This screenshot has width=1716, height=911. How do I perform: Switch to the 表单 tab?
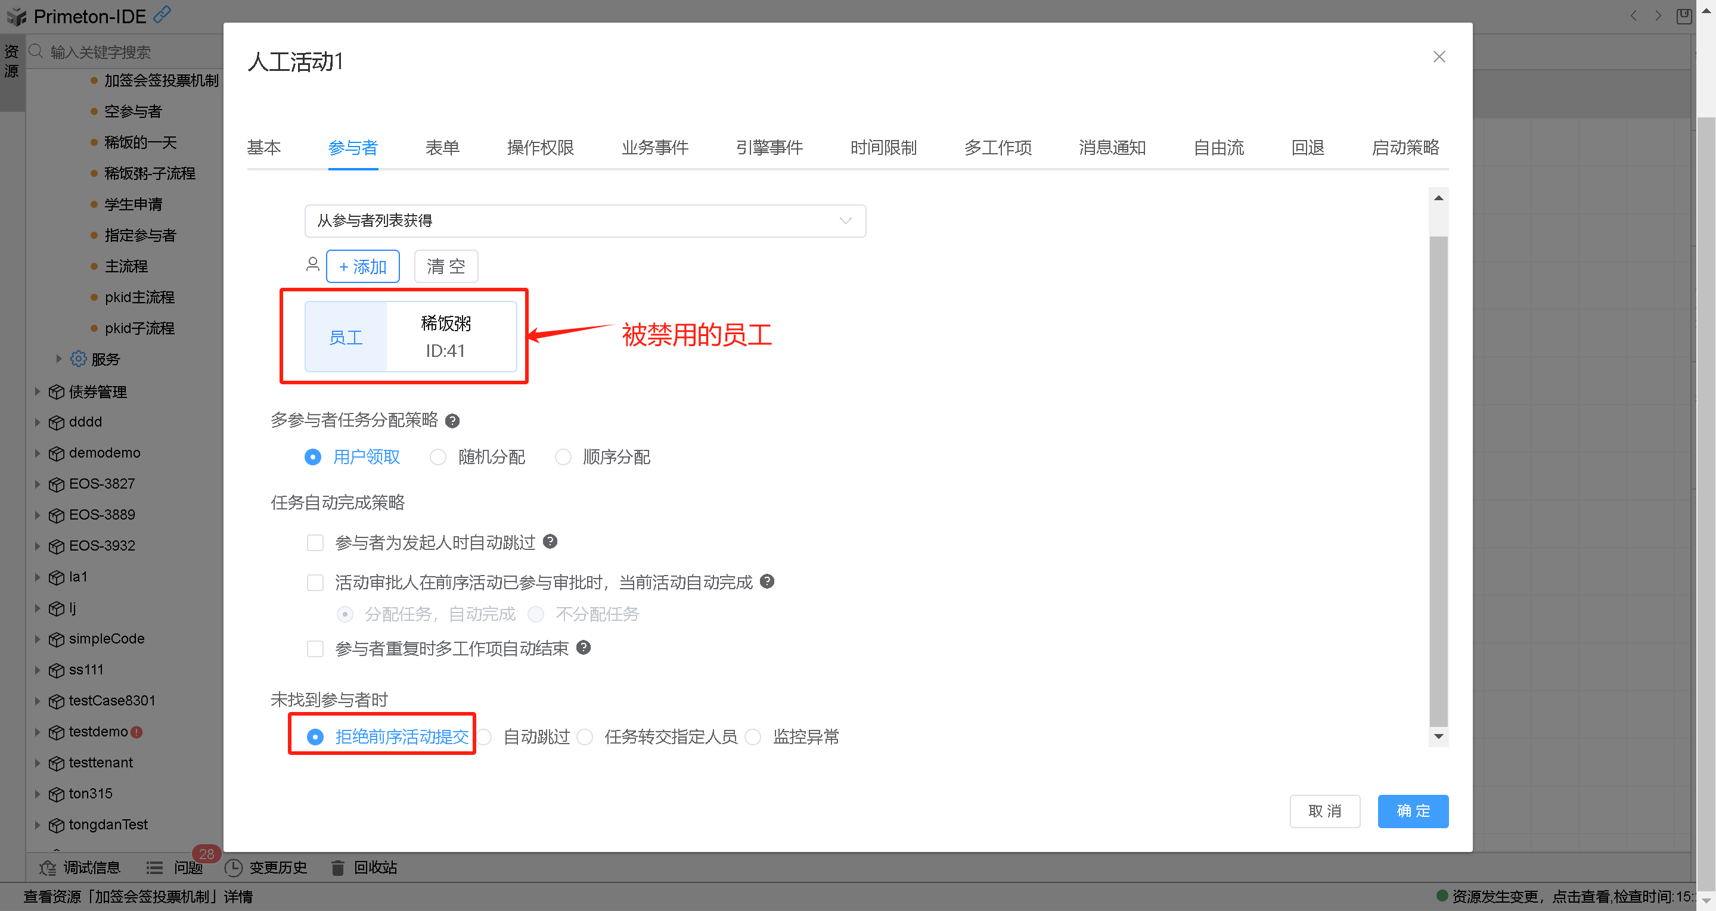pyautogui.click(x=442, y=147)
